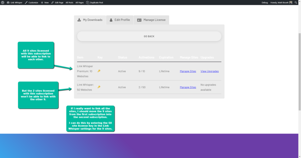Viewport: 301px width, 158px height.
Task: Click the user avatar thumbnail
Action: [291, 2]
